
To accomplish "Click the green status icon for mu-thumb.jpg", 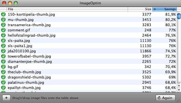I will pos(3,20).
